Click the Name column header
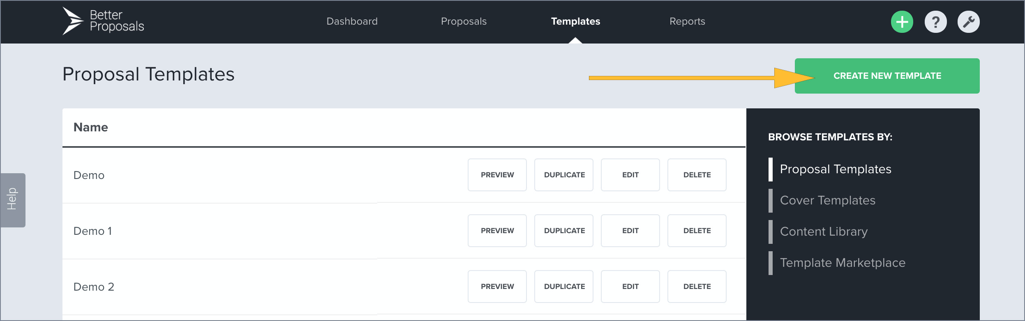Screen dimensions: 1025x321 point(91,127)
